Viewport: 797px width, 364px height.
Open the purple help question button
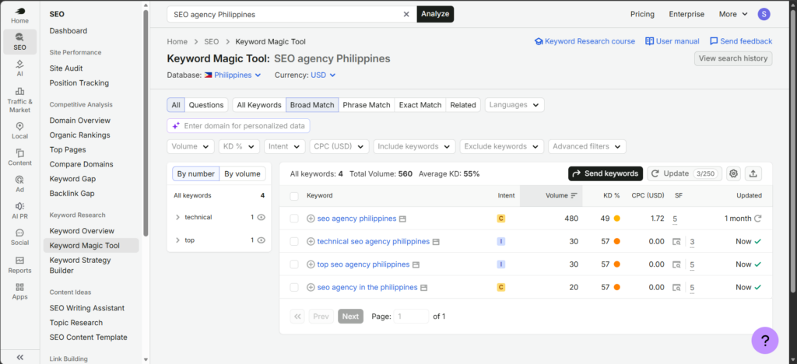(x=765, y=340)
